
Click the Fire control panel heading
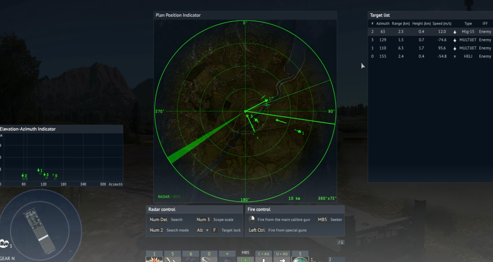coord(259,209)
